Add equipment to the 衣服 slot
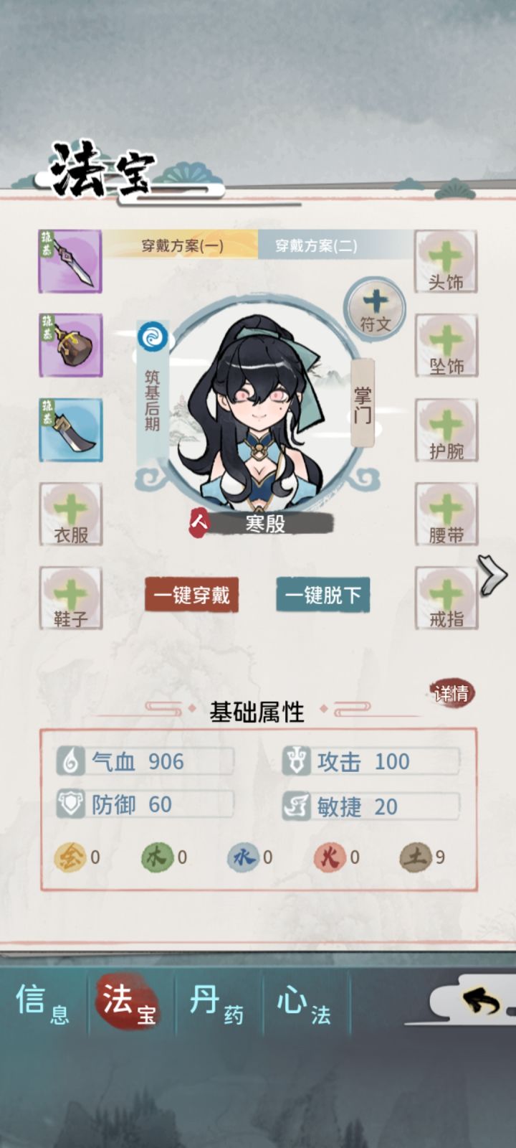The width and height of the screenshot is (516, 1148). [70, 514]
